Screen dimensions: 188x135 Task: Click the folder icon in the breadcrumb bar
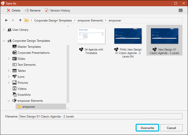pyautogui.click(x=27, y=20)
